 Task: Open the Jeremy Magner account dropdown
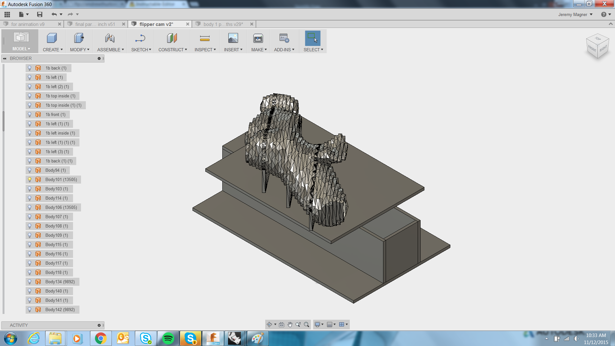tap(575, 14)
